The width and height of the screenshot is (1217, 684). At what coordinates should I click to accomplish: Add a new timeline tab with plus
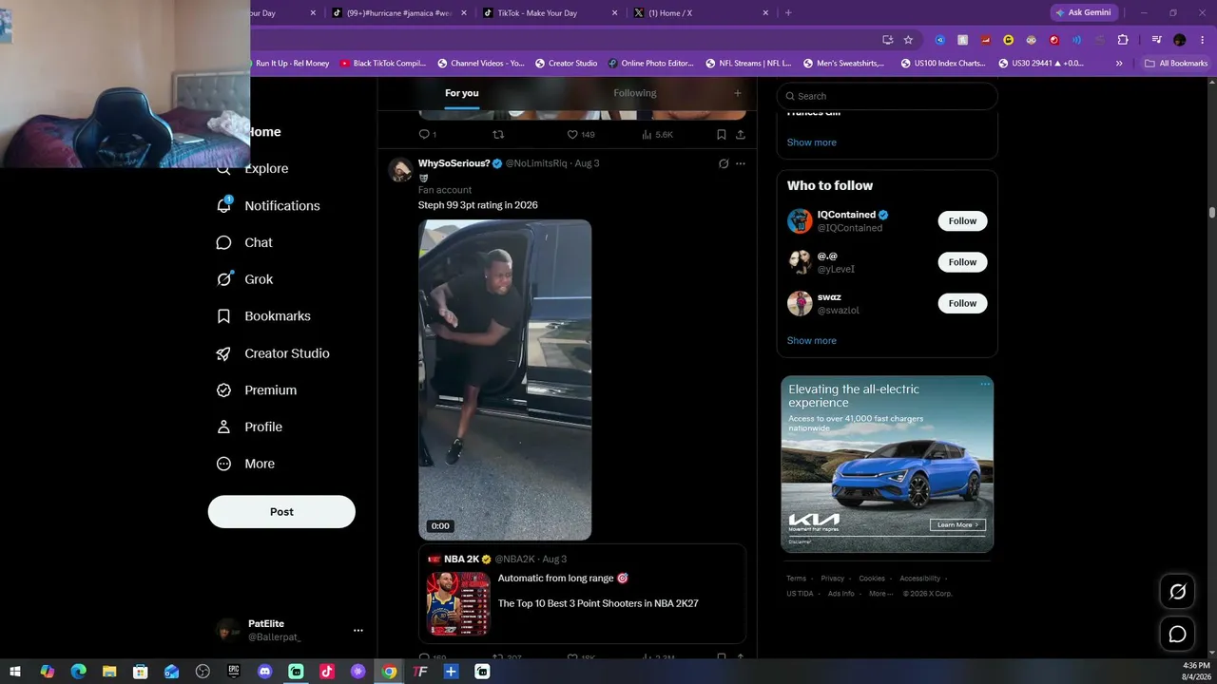737,93
